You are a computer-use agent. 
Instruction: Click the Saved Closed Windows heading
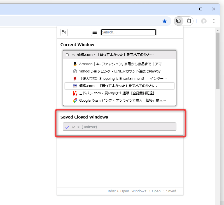coord(84,117)
